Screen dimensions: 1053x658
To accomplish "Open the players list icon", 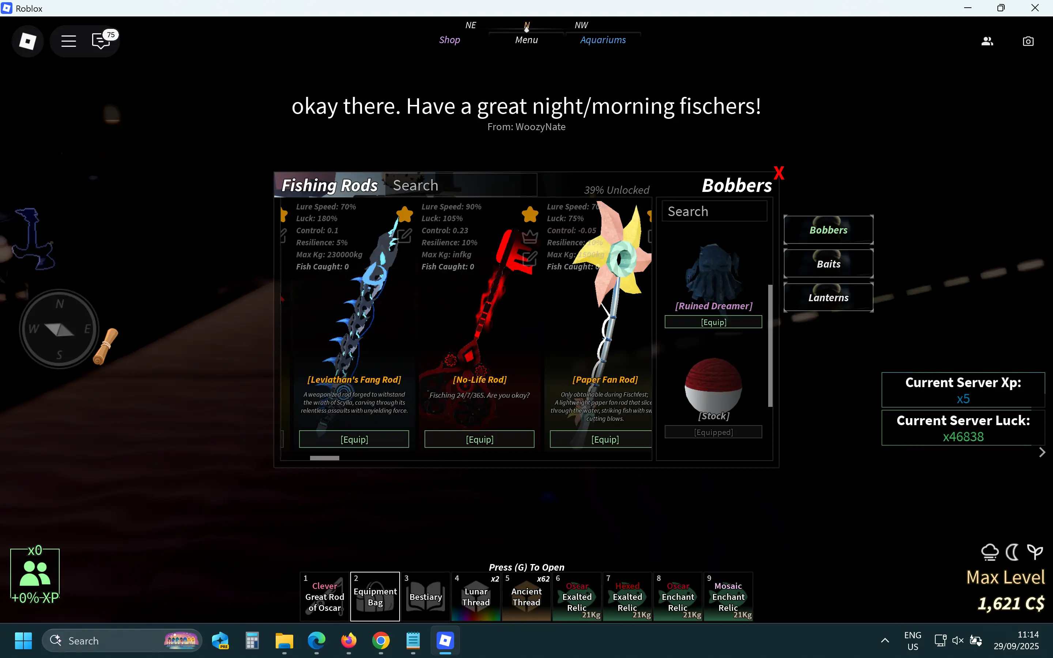I will [x=987, y=41].
